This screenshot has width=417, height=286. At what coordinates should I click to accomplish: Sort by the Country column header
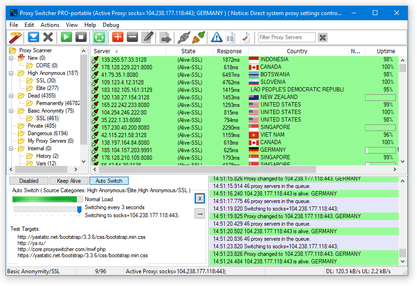(298, 51)
